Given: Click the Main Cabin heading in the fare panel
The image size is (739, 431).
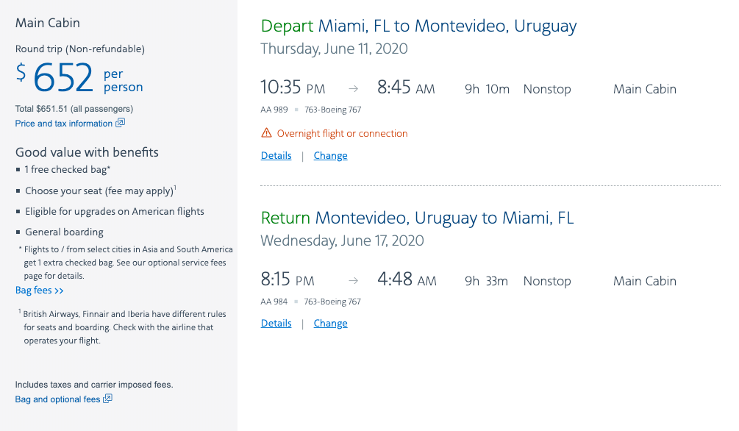Looking at the screenshot, I should pyautogui.click(x=48, y=24).
